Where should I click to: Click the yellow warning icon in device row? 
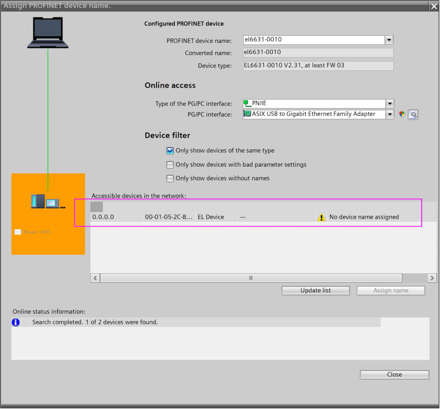click(x=321, y=217)
